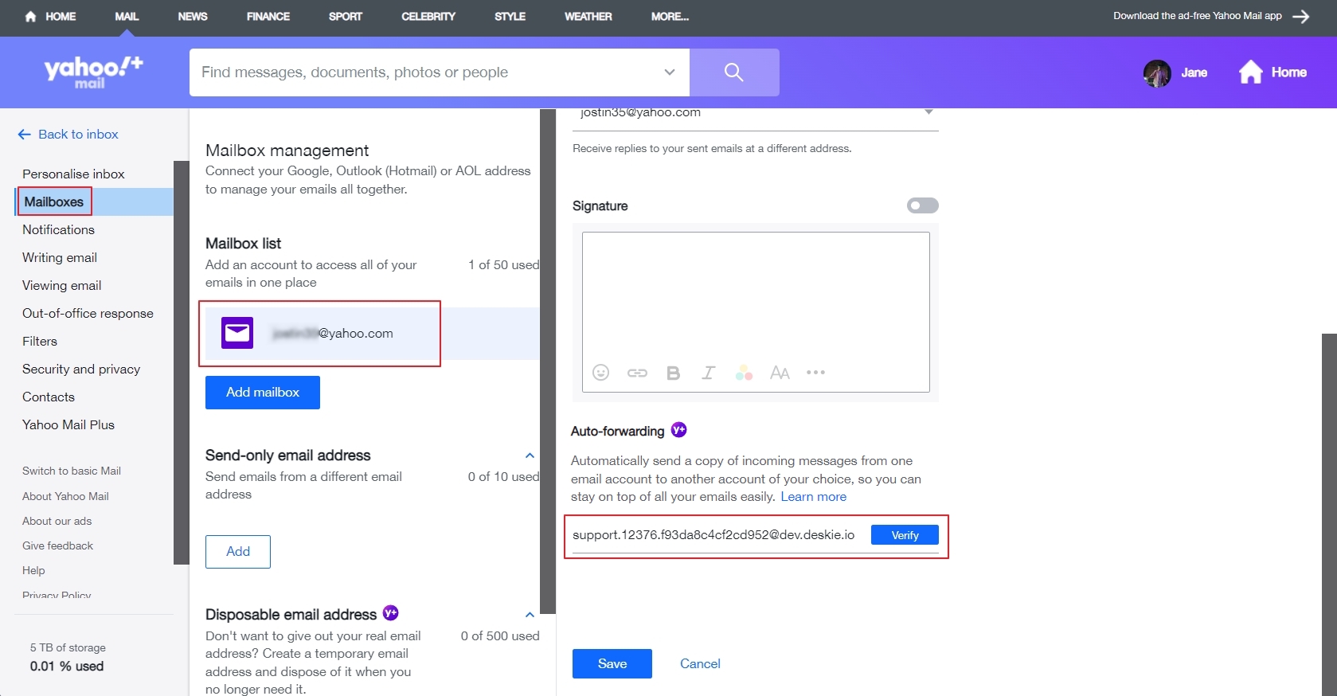Select Yahoo Mail Plus settings
This screenshot has width=1337, height=696.
tap(68, 424)
